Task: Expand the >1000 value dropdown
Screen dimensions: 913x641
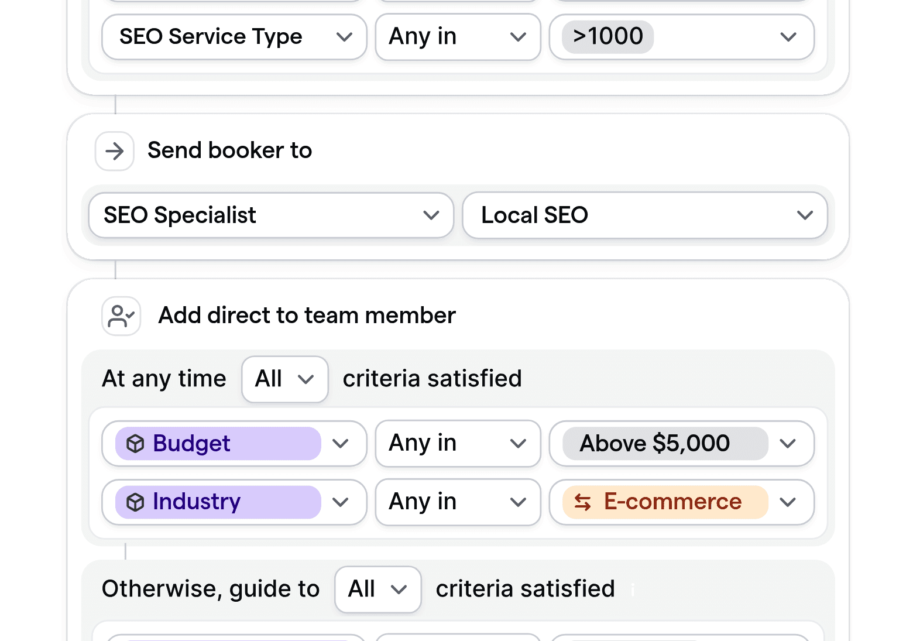Action: coord(788,37)
